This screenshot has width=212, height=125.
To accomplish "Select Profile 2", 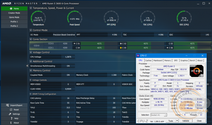I will [14, 26].
